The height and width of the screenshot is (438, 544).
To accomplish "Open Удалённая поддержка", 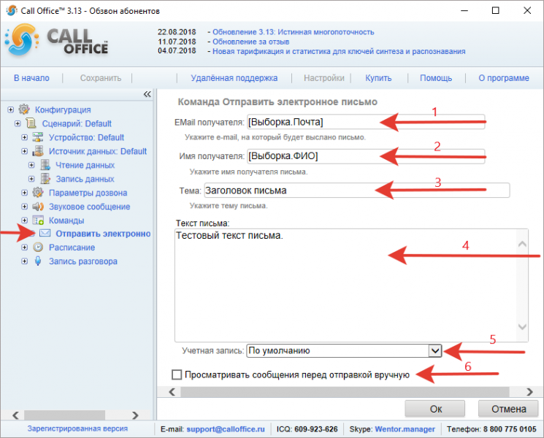I will pyautogui.click(x=234, y=78).
